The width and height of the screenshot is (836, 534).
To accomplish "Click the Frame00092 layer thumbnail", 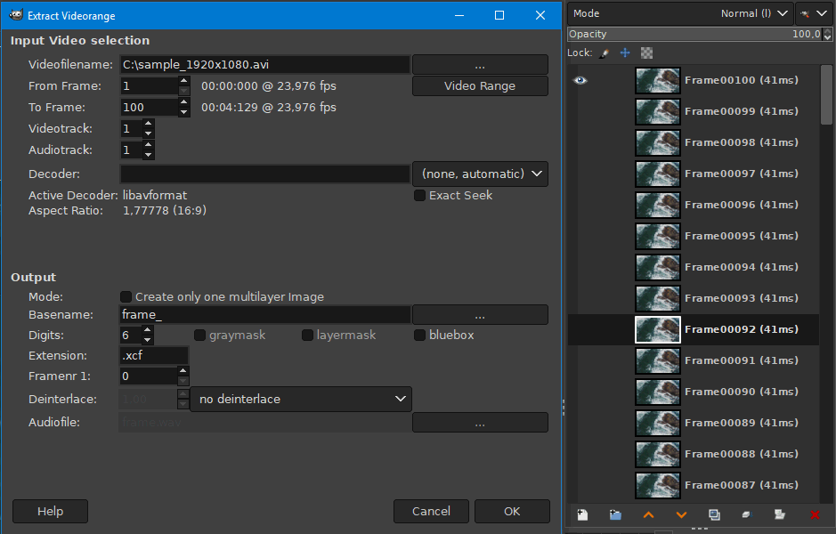I will [658, 330].
